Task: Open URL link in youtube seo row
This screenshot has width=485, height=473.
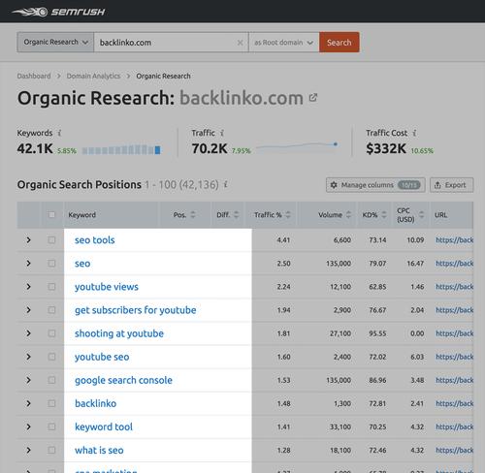Action: [x=455, y=357]
